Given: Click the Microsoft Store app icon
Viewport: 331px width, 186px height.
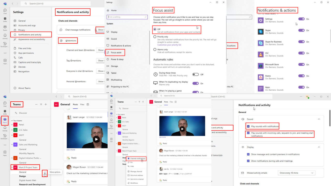Looking at the screenshot, I should point(261,66).
